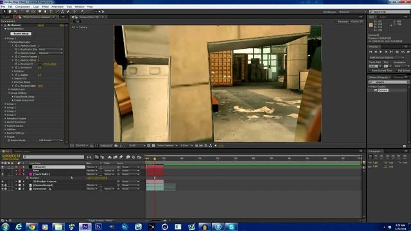Screen dimensions: 411x231
Task: Click the Puppet Pin tool
Action: point(82,12)
